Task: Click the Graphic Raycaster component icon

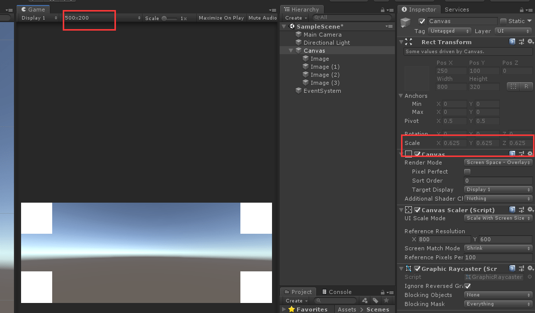Action: coord(409,268)
